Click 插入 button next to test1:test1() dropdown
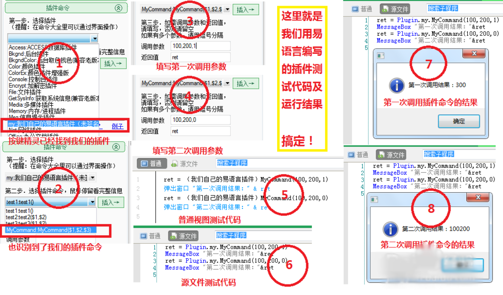503x295 pixels. (111, 202)
